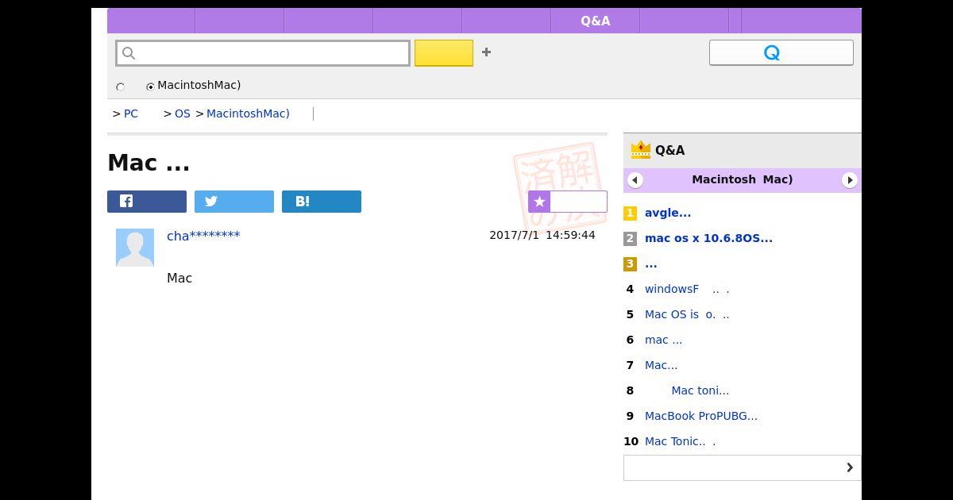The image size is (953, 500).
Task: Open ranking item avgle...
Action: pos(668,213)
